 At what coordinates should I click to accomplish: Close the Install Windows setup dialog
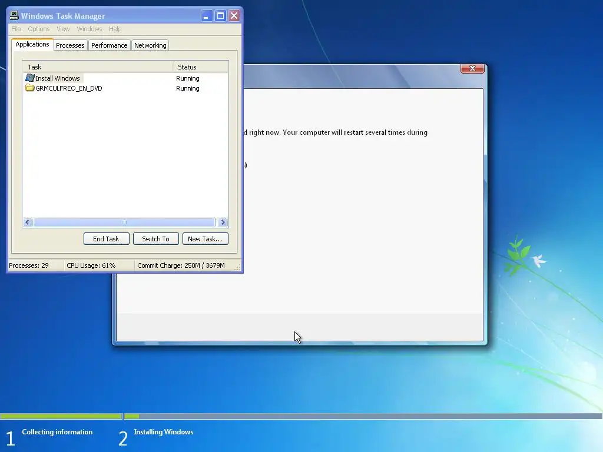[472, 68]
